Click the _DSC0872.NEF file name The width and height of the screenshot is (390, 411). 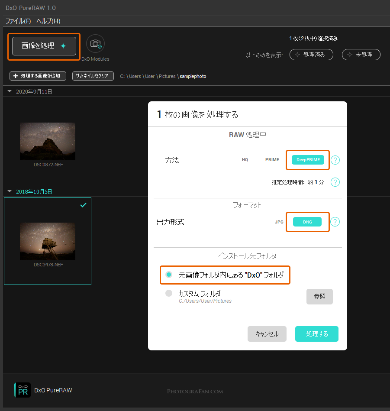[x=48, y=165]
